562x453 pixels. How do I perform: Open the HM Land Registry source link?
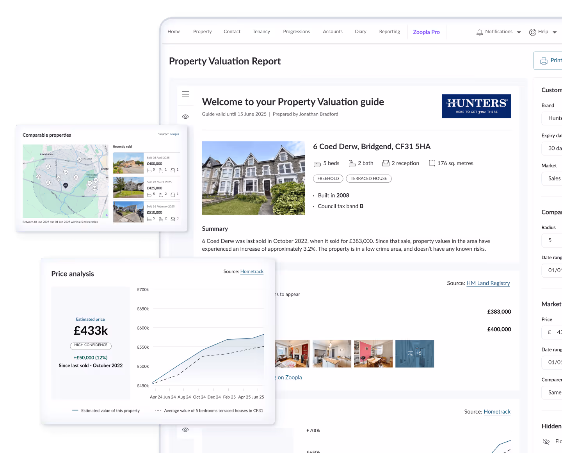click(x=488, y=283)
